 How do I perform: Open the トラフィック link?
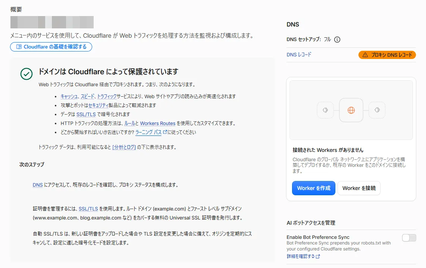tap(107, 96)
